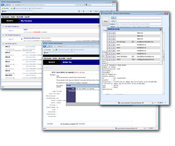Click print icon in My Forums command bar

[91, 11]
